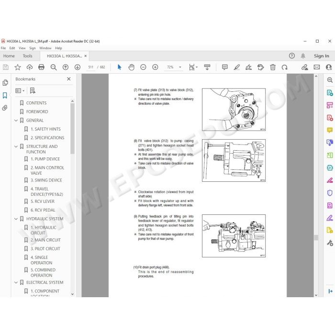
Task: Zoom out with minus icon
Action: tap(143, 67)
